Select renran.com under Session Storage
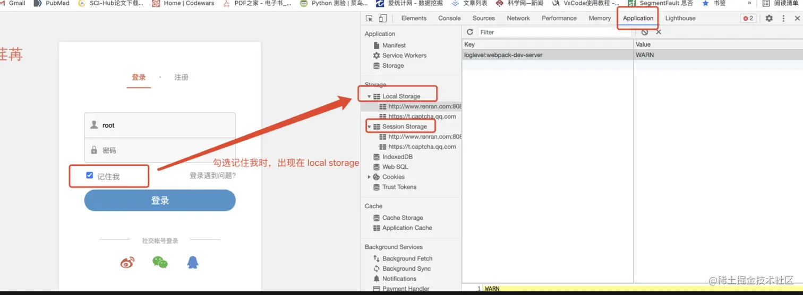This screenshot has width=803, height=295. pyautogui.click(x=420, y=137)
